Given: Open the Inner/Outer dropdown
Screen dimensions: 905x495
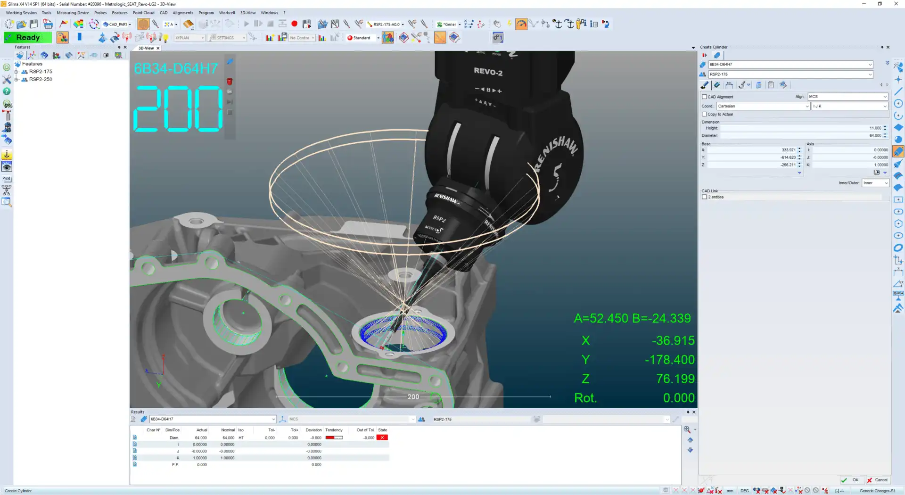Looking at the screenshot, I should (x=875, y=183).
